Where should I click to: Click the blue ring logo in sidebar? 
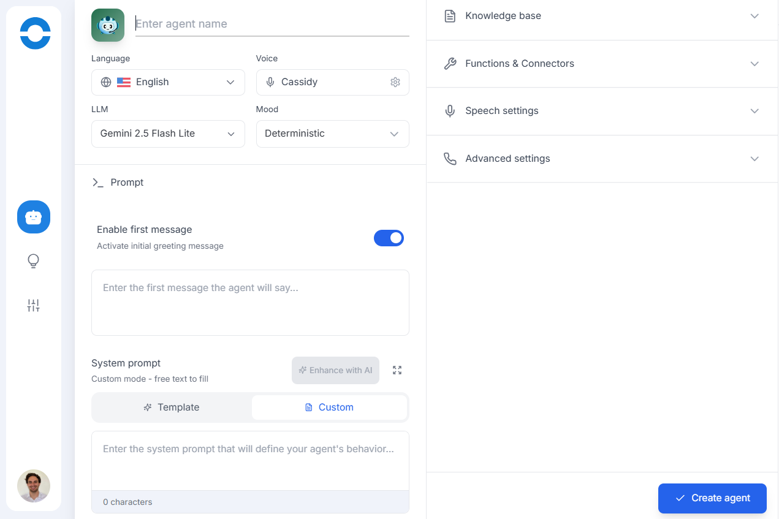coord(35,33)
